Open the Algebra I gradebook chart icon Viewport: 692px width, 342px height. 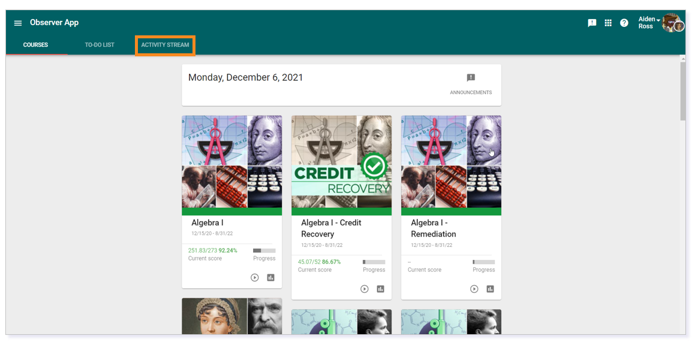(x=271, y=278)
